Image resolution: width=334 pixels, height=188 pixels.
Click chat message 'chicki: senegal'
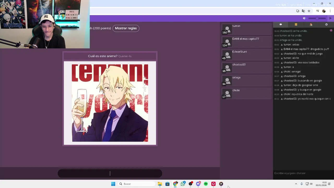pyautogui.click(x=292, y=72)
